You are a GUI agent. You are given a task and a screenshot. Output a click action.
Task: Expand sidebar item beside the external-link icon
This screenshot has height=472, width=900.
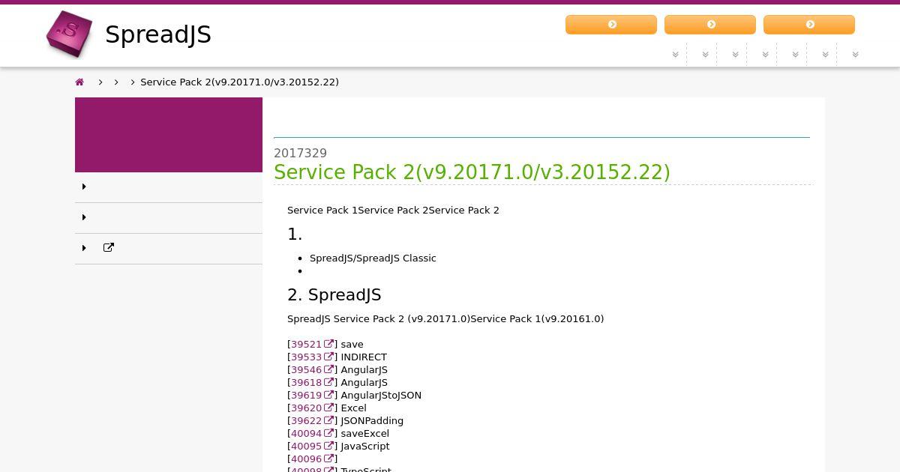[x=84, y=248]
